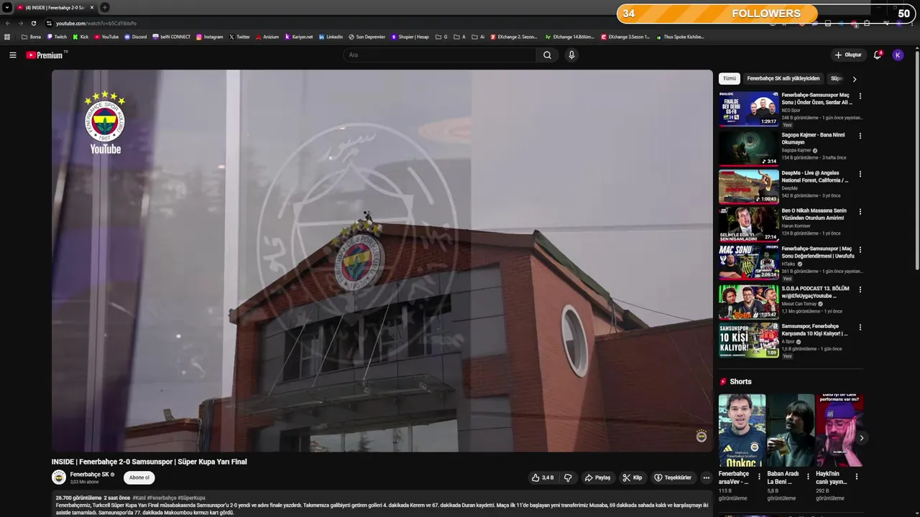Reload the page with the browser refresh
This screenshot has width=920, height=517.
coord(33,23)
